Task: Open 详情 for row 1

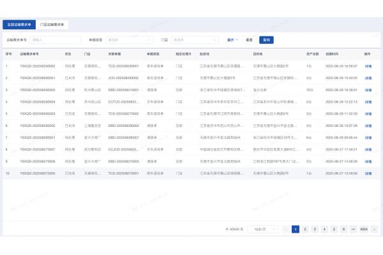Action: pos(368,66)
